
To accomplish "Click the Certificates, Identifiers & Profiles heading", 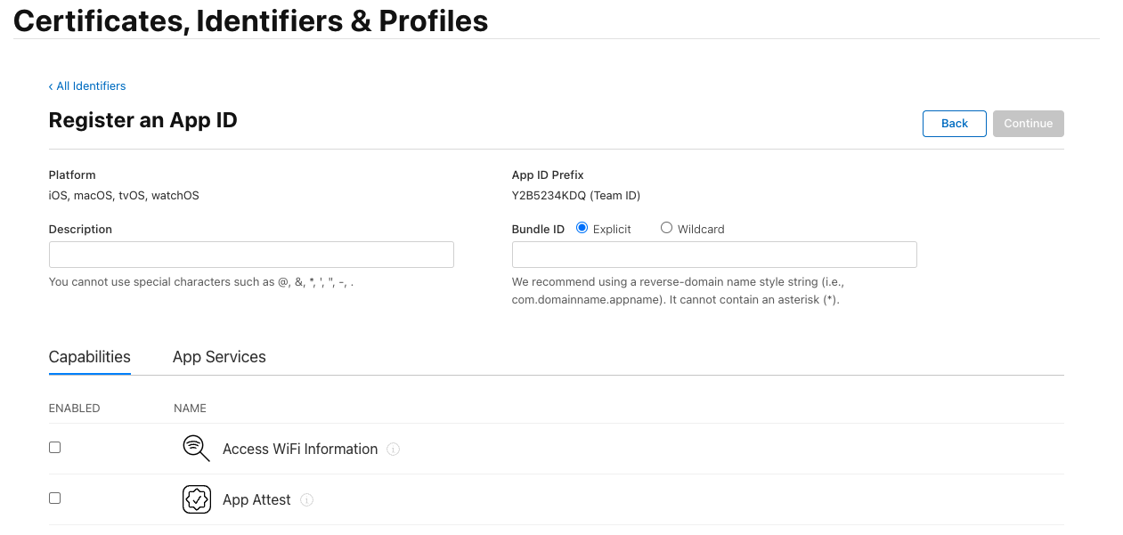I will (x=250, y=20).
